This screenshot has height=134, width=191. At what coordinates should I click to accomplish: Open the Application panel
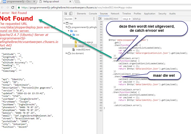pyautogui.click(x=150, y=14)
